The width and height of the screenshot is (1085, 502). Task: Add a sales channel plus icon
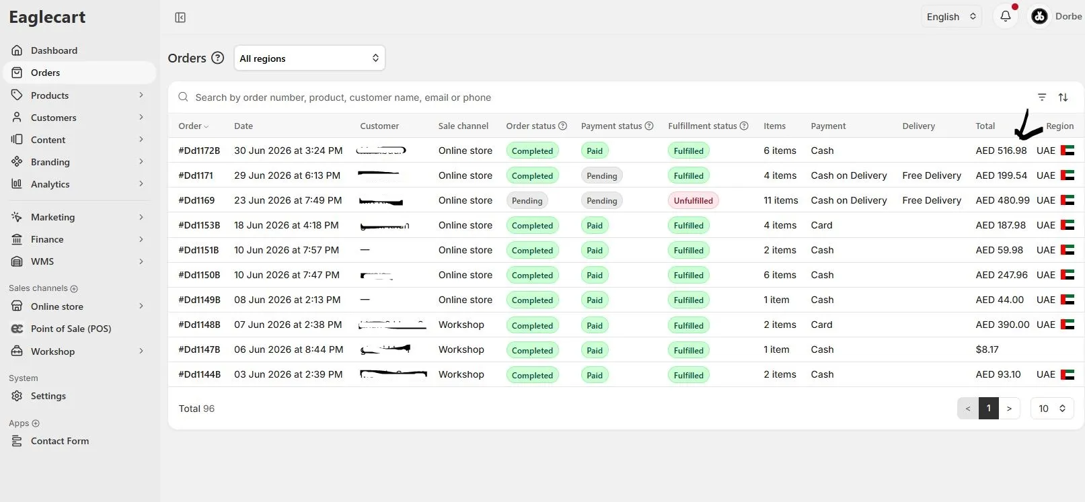(x=74, y=289)
